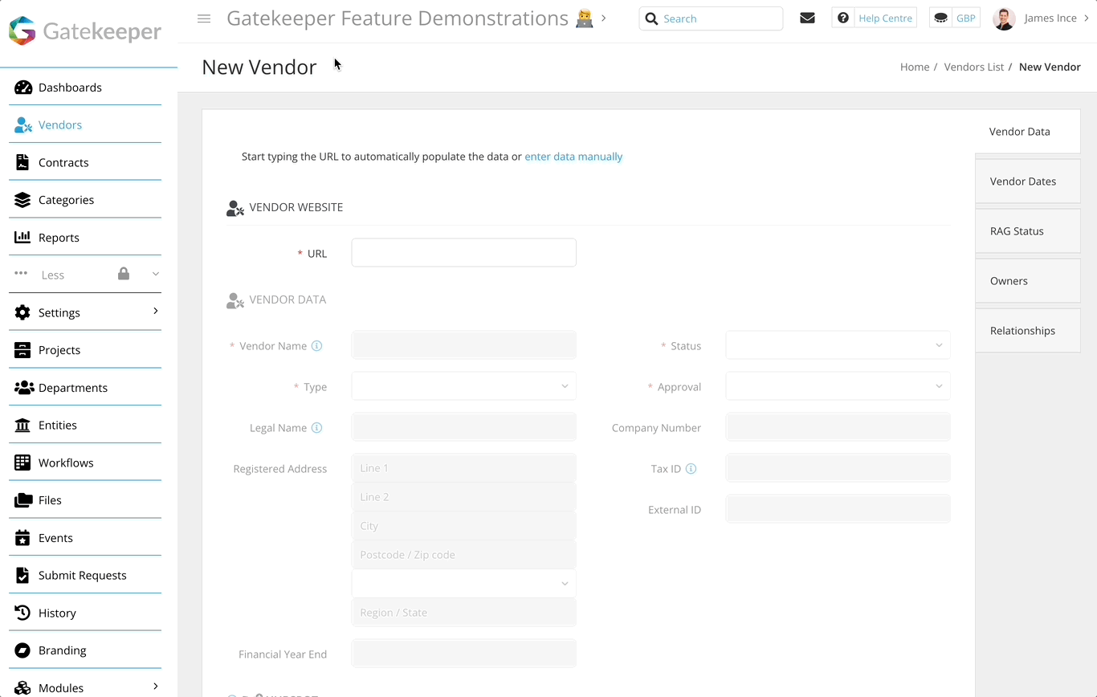The image size is (1097, 697).
Task: Click the Contracts sidebar icon
Action: coord(22,162)
